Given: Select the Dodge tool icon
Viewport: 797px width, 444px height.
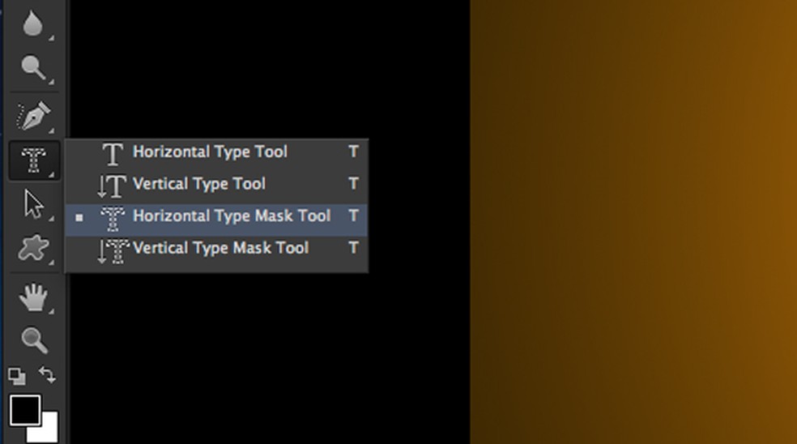Looking at the screenshot, I should [x=33, y=68].
